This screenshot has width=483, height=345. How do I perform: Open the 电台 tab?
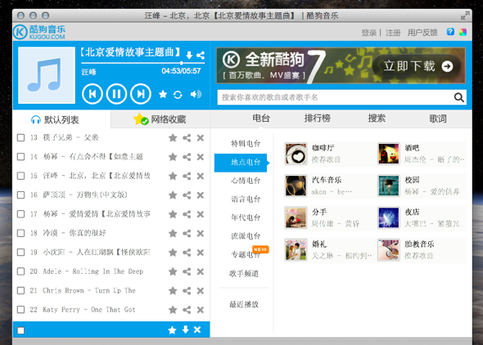point(261,119)
